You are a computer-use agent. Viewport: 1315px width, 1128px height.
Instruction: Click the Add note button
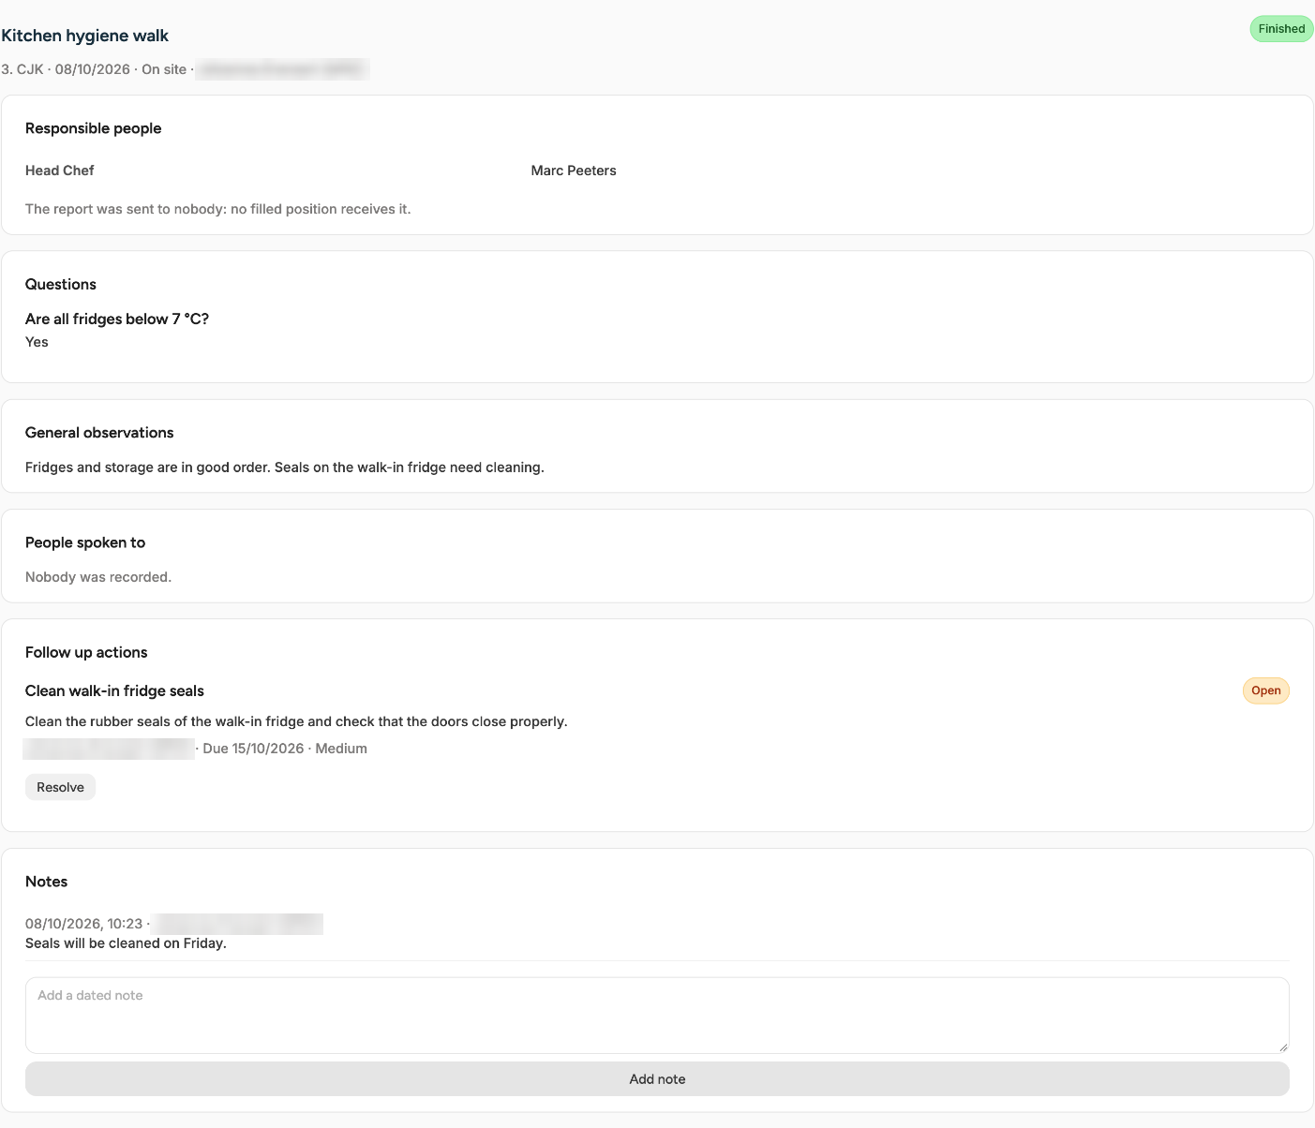(657, 1078)
